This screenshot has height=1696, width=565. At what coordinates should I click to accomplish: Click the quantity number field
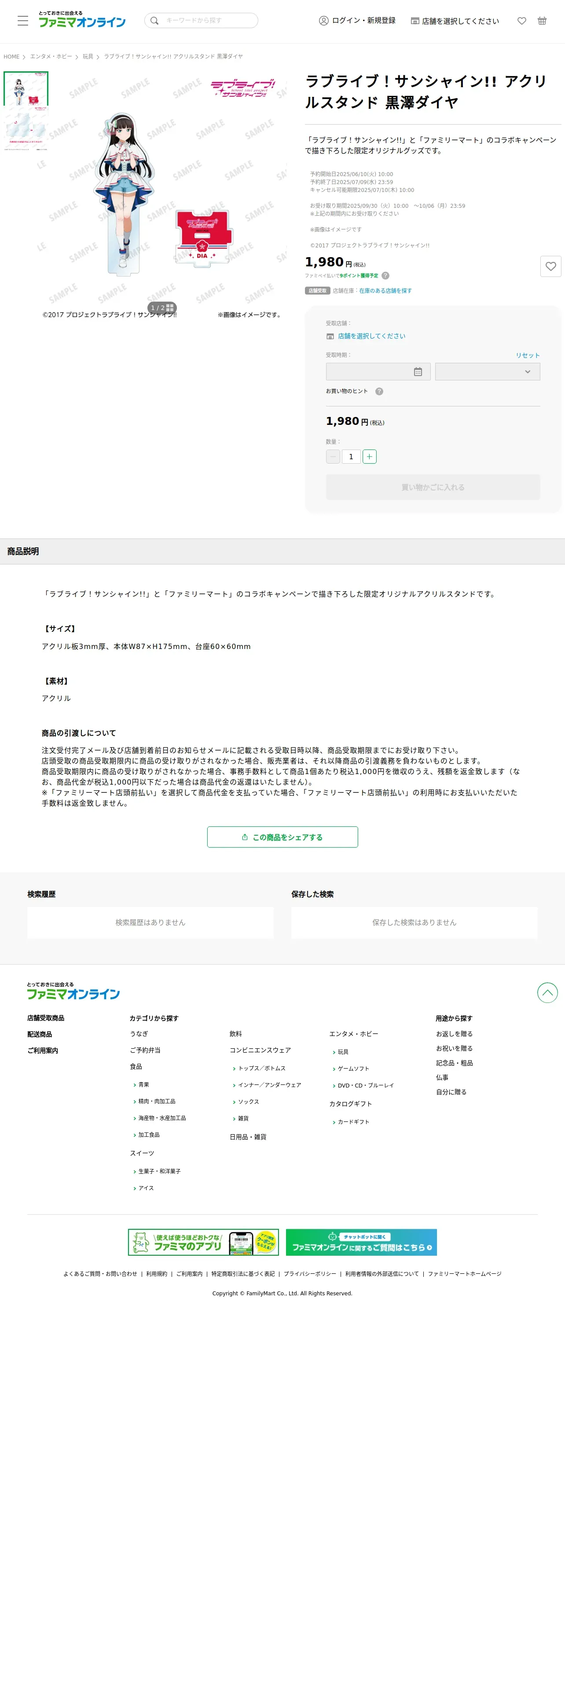351,456
